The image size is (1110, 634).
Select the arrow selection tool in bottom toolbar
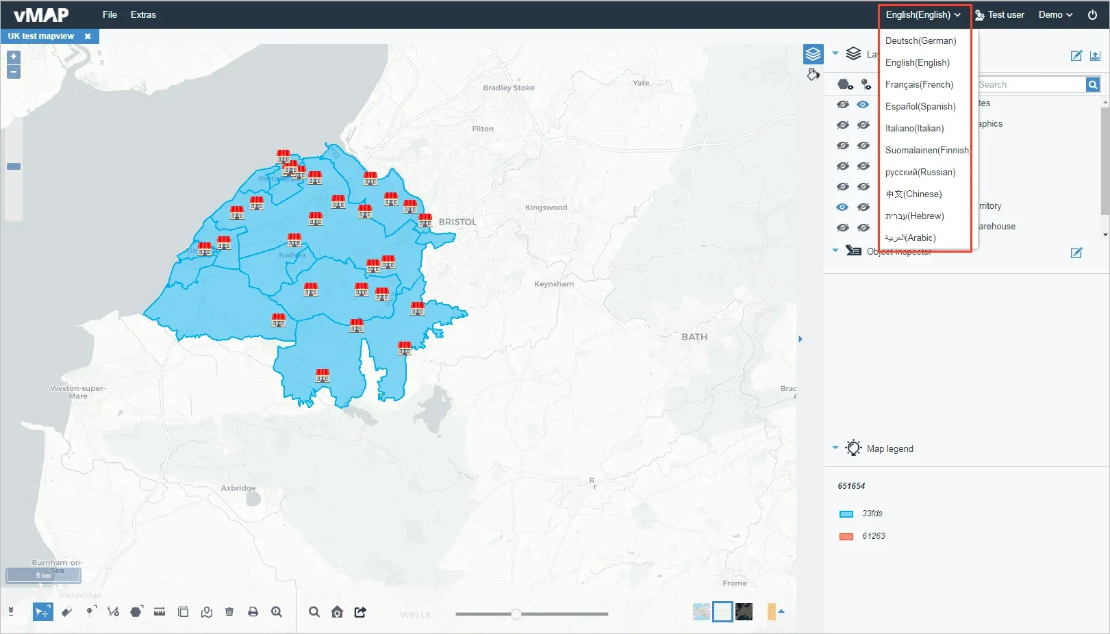click(42, 612)
